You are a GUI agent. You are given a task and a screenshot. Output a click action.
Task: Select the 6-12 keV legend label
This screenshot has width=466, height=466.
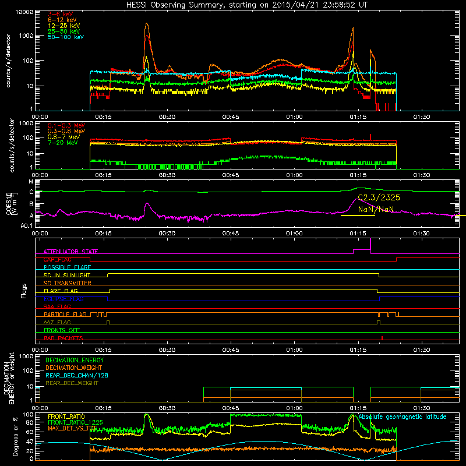tap(62, 20)
